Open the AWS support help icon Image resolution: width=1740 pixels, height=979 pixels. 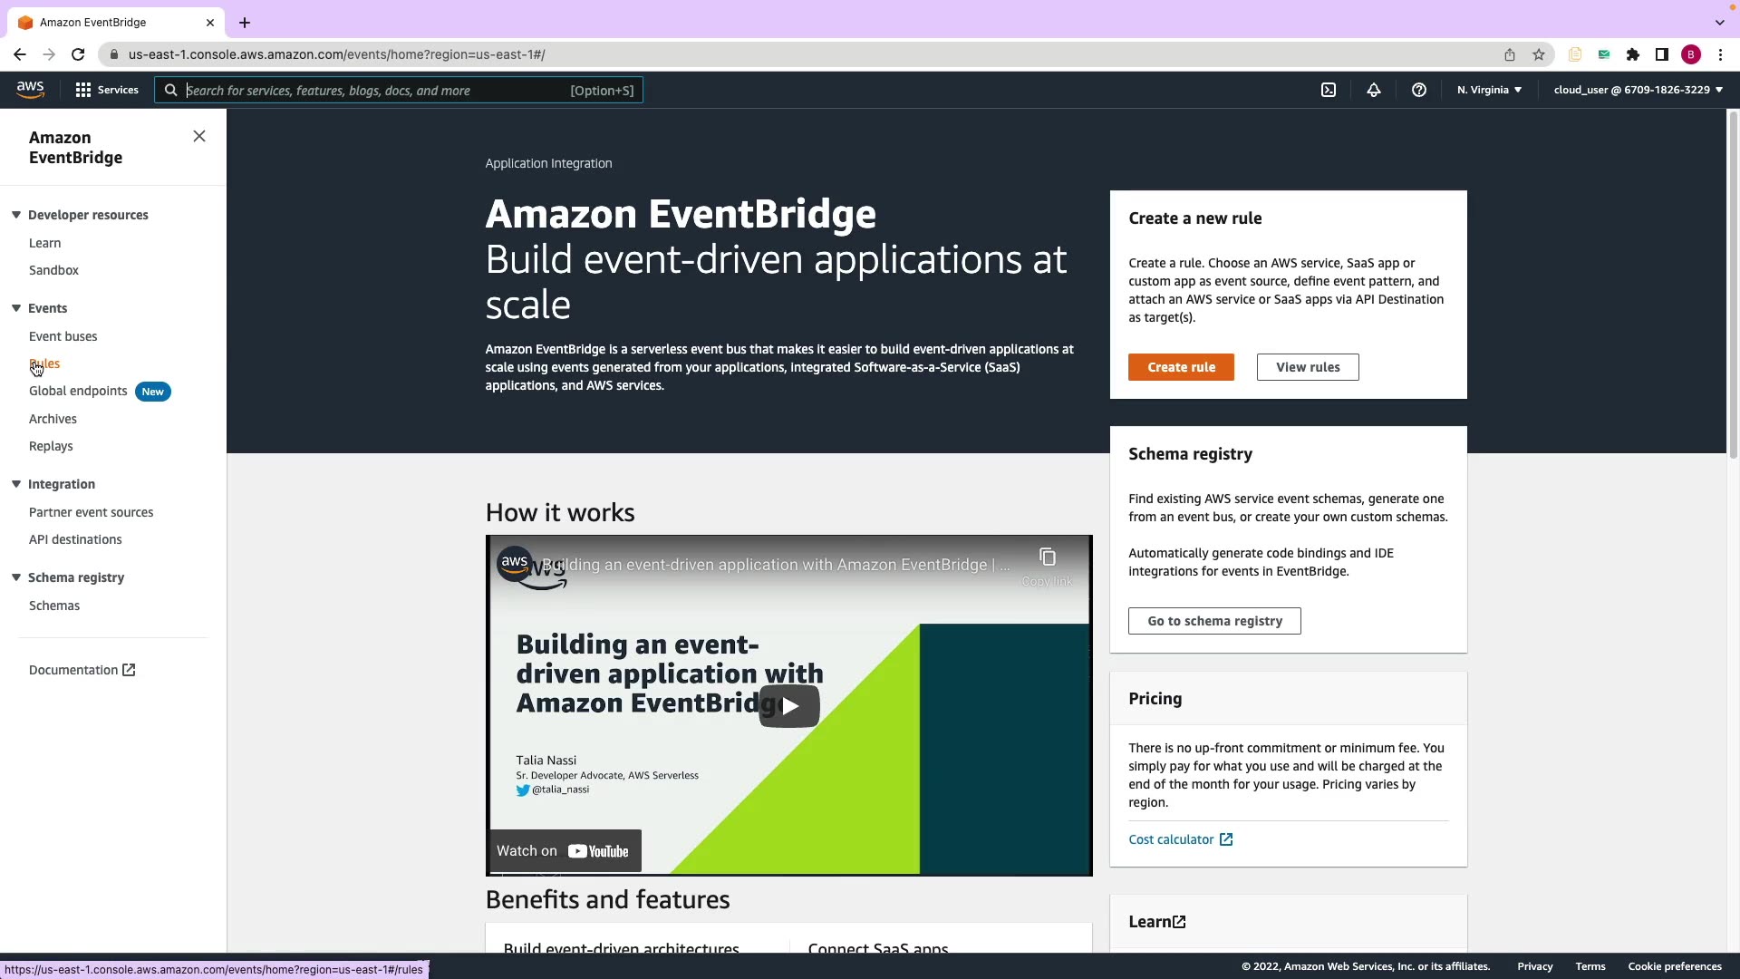(1419, 90)
